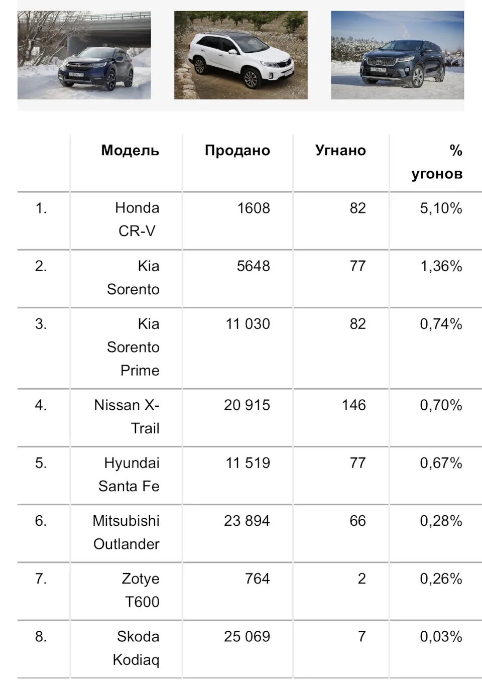This screenshot has width=482, height=689.
Task: Select the Mitsubishi Outlander model cell
Action: coord(126,532)
